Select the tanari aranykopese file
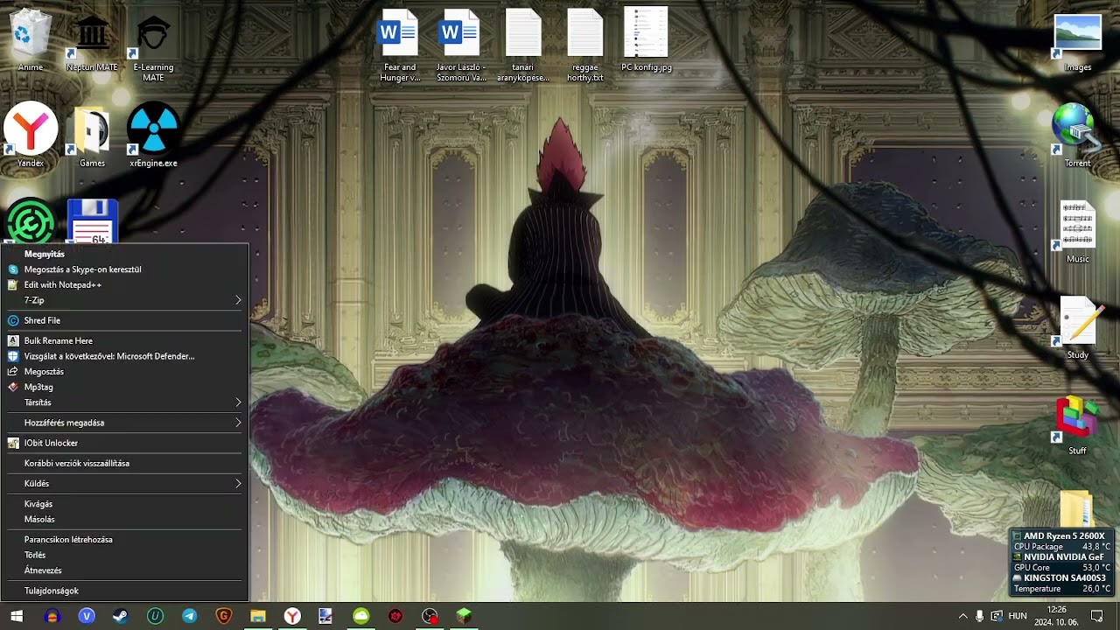 click(523, 45)
